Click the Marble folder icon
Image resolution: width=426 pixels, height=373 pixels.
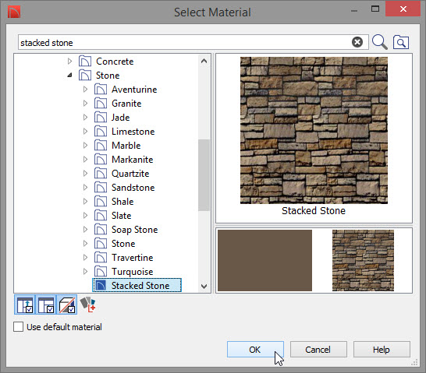click(x=100, y=146)
